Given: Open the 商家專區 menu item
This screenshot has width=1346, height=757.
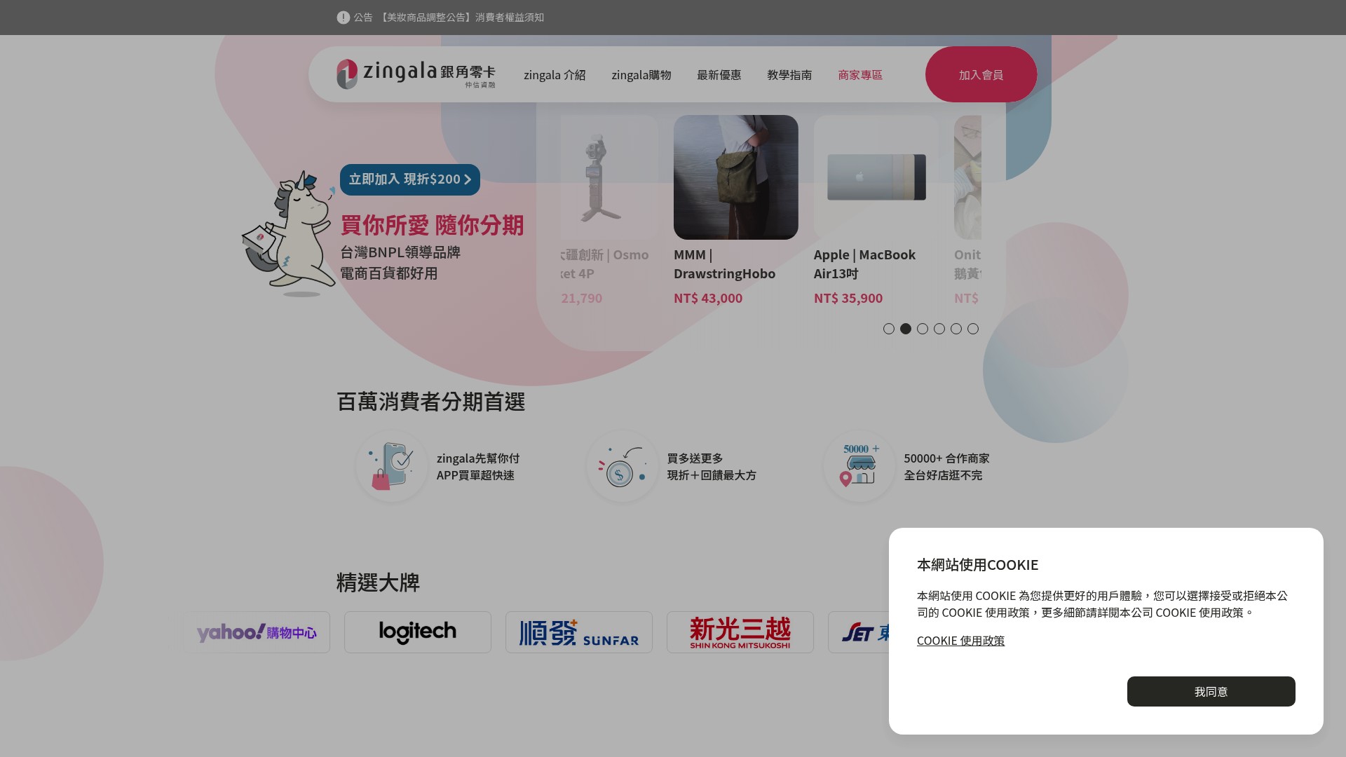Looking at the screenshot, I should [860, 75].
